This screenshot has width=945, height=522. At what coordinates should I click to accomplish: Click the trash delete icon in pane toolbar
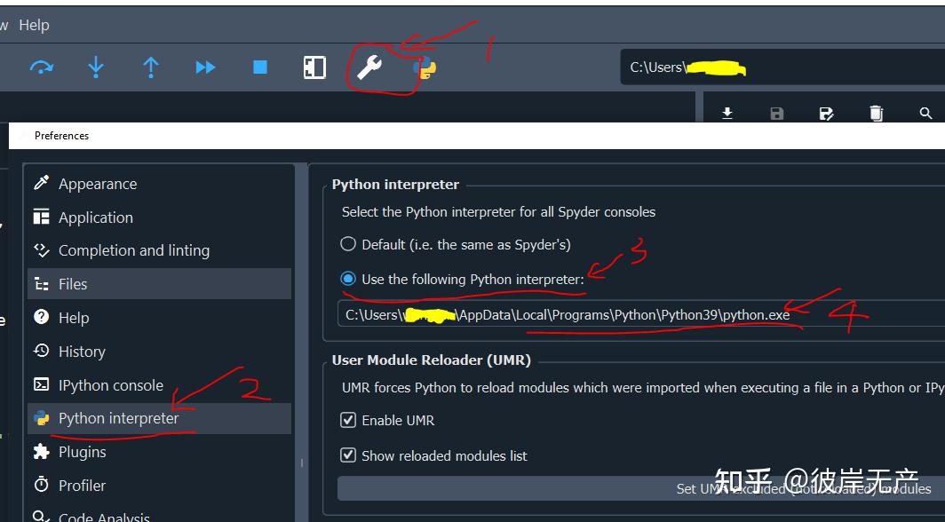(x=876, y=114)
